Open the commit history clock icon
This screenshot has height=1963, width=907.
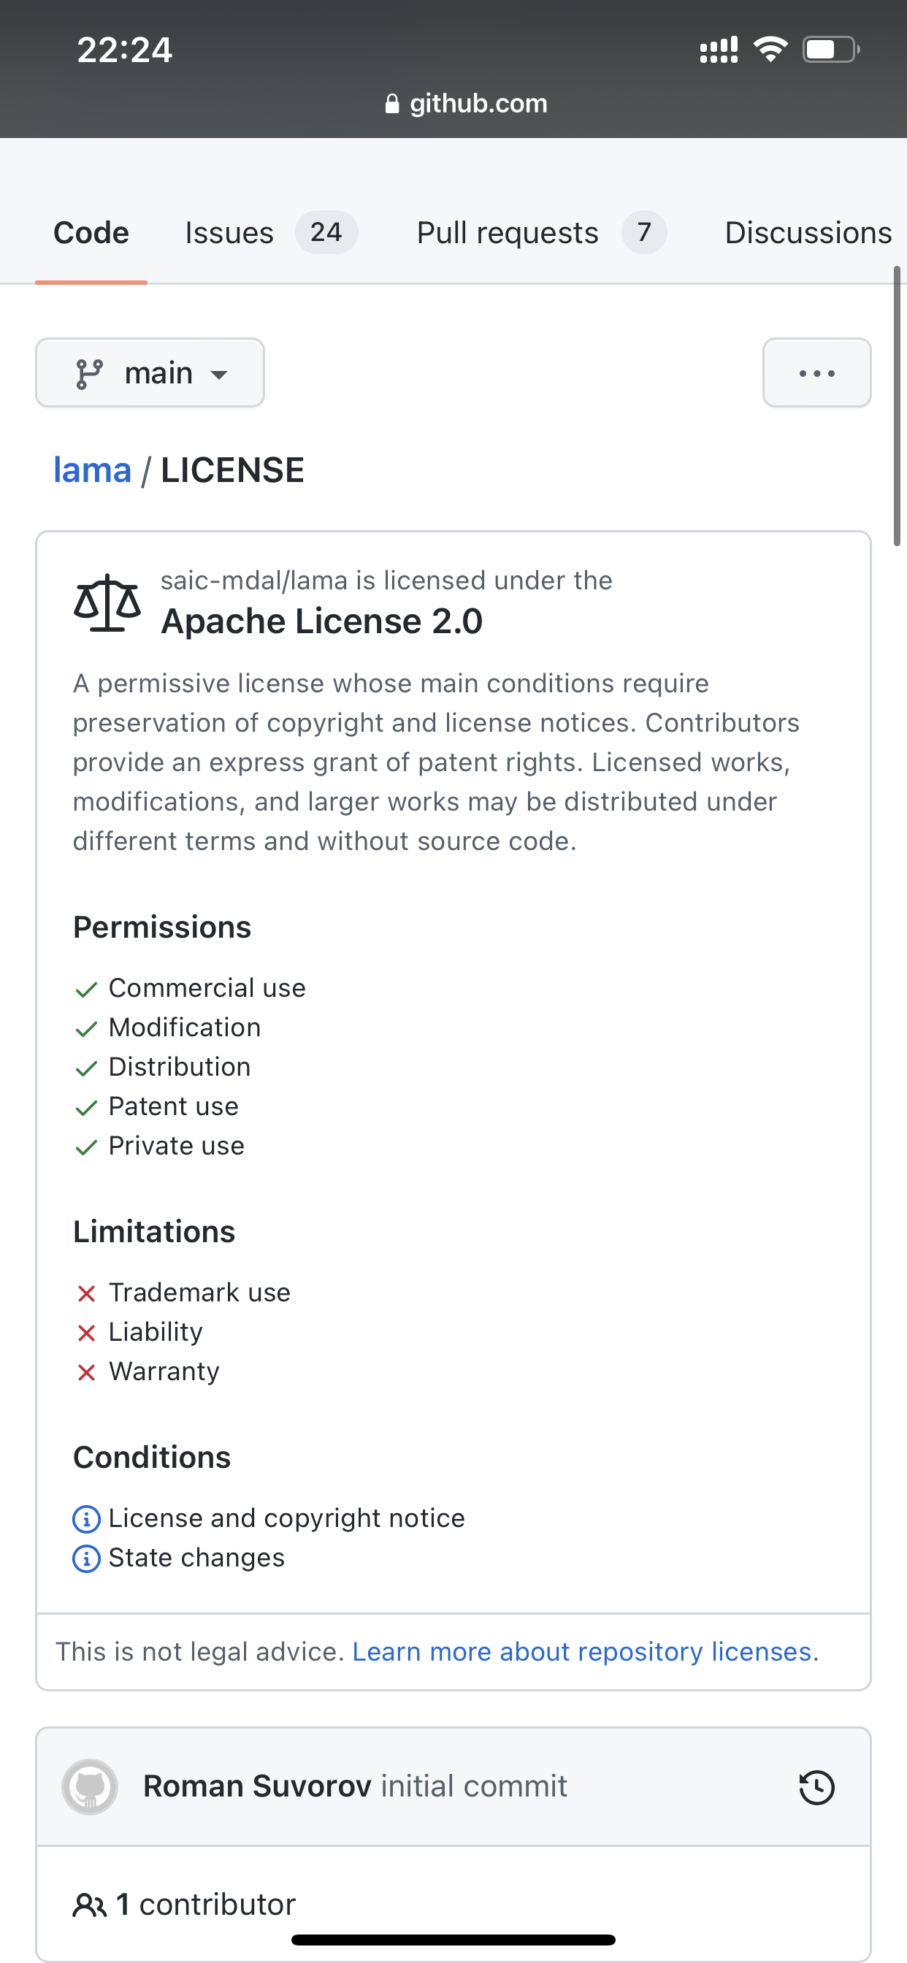816,1787
